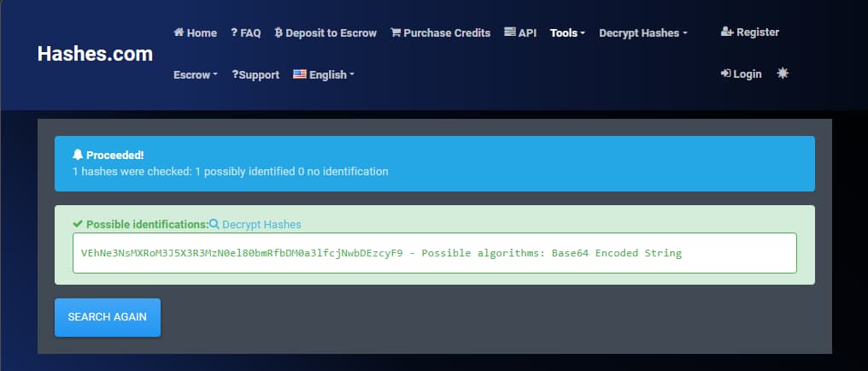Click the Hashes.com site logo
The width and height of the screenshot is (868, 371).
(x=95, y=54)
